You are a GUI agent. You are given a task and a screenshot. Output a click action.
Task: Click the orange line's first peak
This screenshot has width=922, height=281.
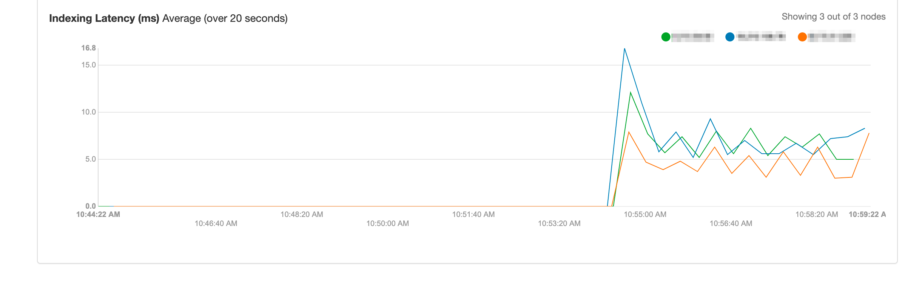point(629,132)
